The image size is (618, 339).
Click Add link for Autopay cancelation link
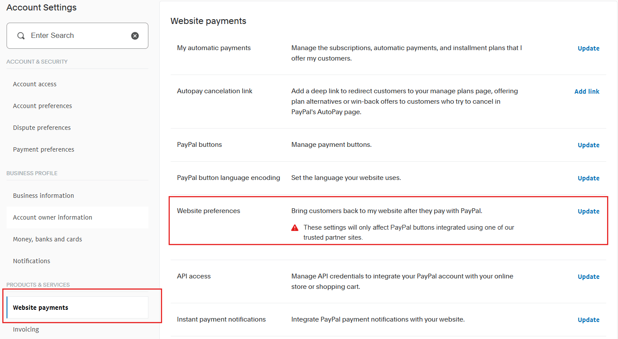pyautogui.click(x=587, y=92)
